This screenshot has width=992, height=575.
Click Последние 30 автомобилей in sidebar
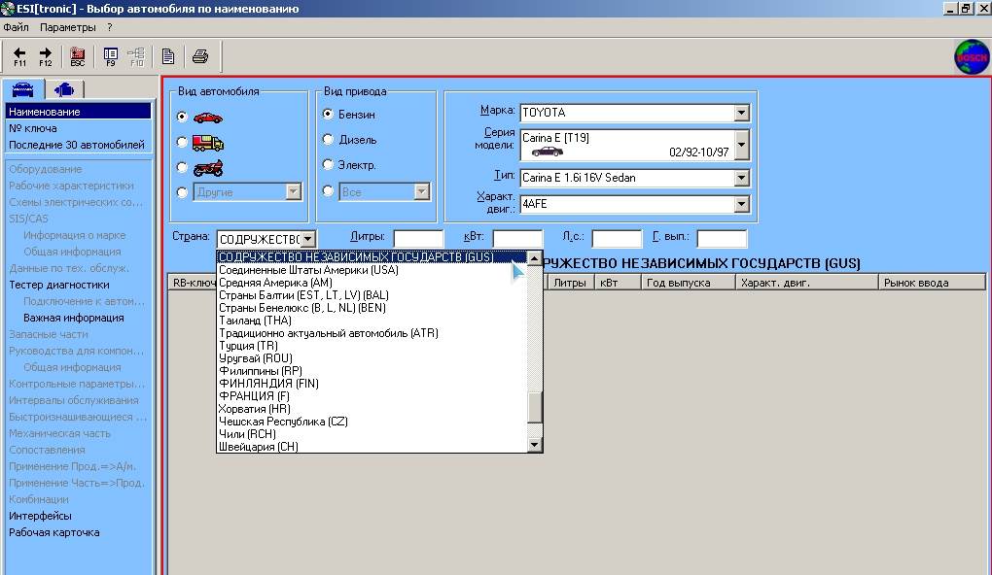click(x=77, y=145)
